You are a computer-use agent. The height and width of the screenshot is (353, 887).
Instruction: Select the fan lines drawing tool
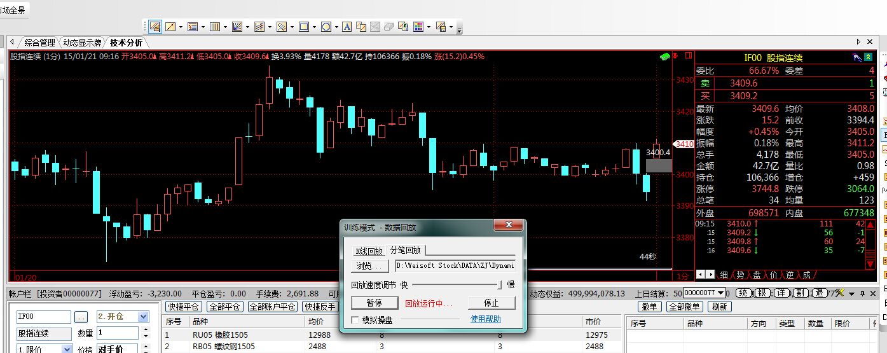tap(237, 27)
